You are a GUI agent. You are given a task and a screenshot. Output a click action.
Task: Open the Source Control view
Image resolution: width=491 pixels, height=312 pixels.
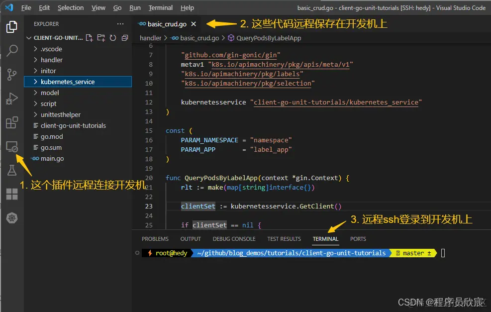[12, 75]
